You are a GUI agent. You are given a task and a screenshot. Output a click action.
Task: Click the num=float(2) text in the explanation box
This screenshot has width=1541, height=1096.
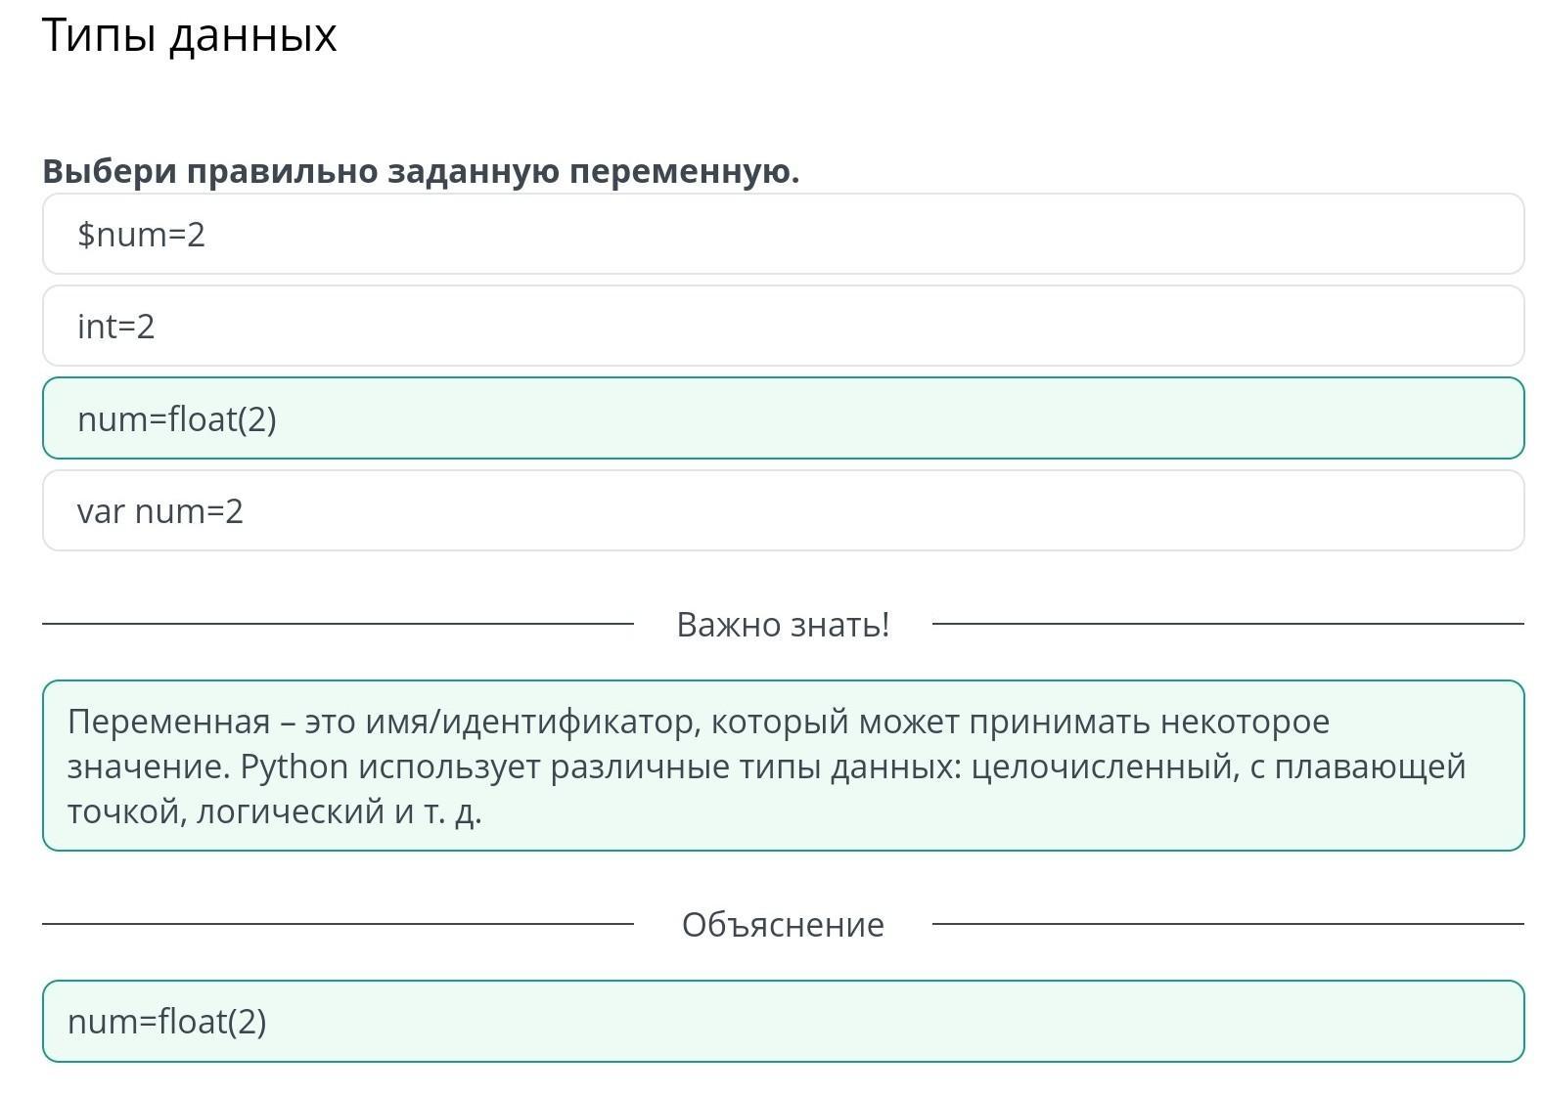(167, 1021)
